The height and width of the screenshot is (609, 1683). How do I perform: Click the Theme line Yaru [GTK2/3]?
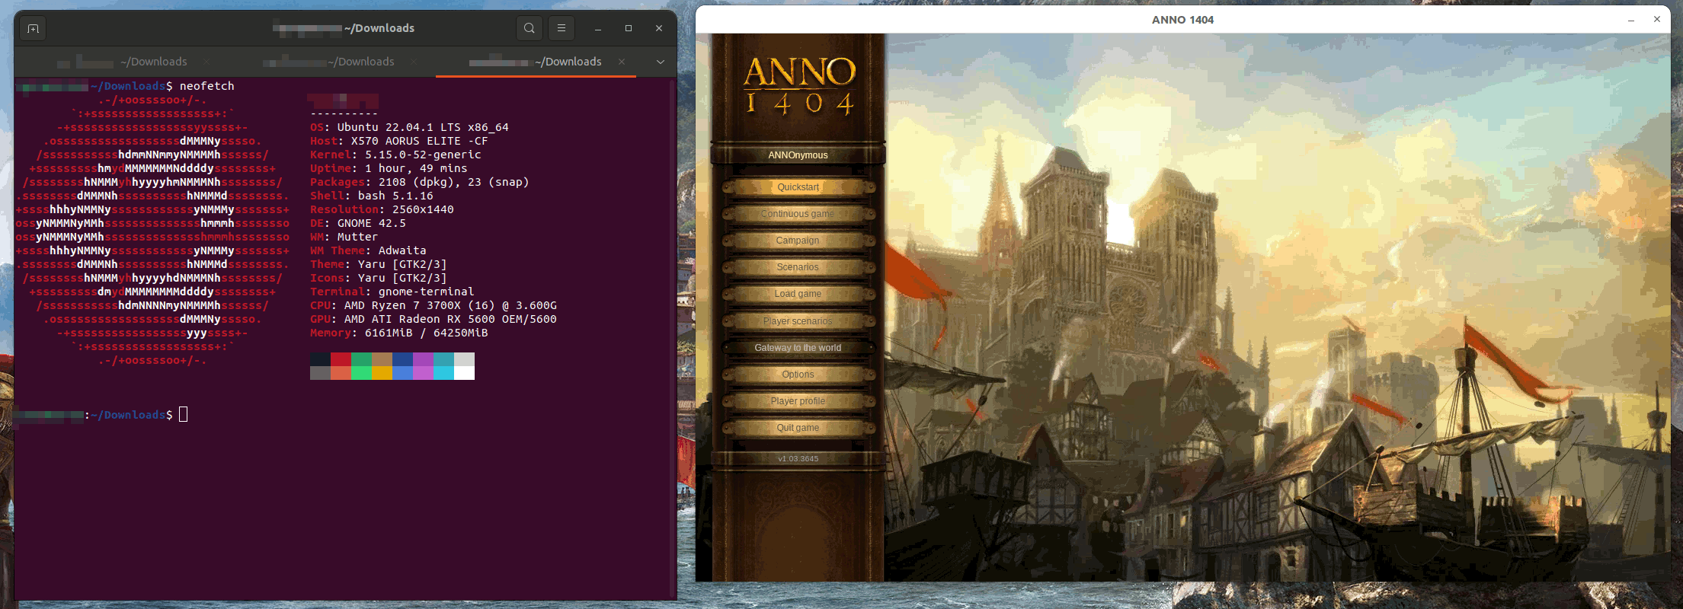pyautogui.click(x=379, y=264)
